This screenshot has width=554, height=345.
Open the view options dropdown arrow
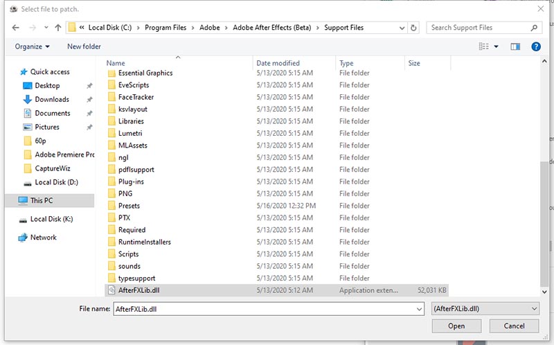coord(496,46)
